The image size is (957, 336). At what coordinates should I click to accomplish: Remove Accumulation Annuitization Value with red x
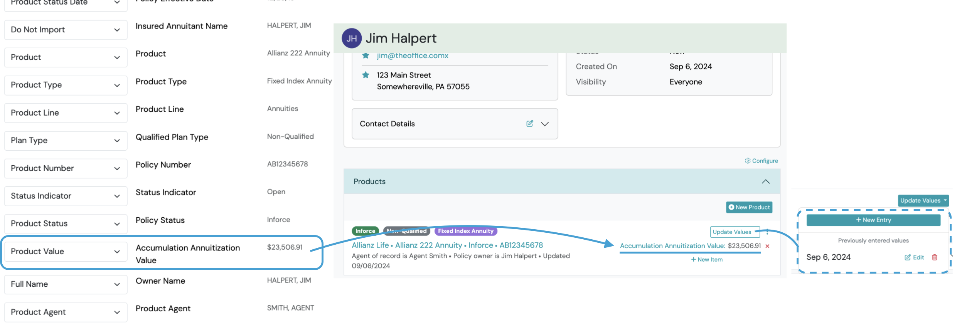coord(767,246)
